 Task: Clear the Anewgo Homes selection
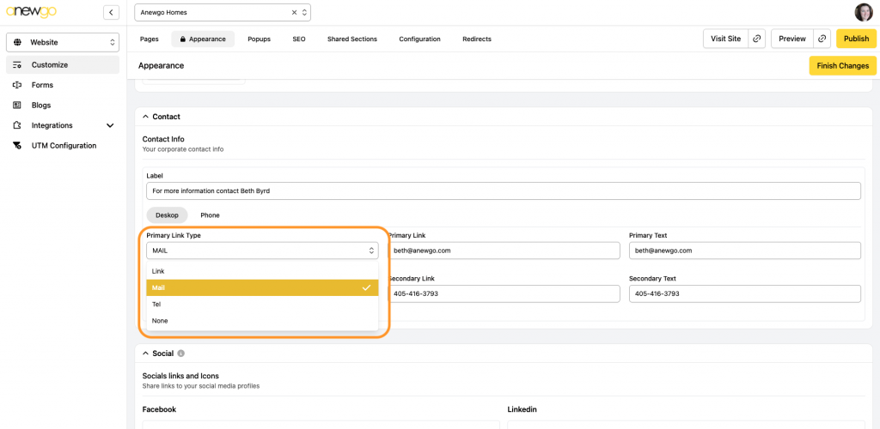(294, 13)
